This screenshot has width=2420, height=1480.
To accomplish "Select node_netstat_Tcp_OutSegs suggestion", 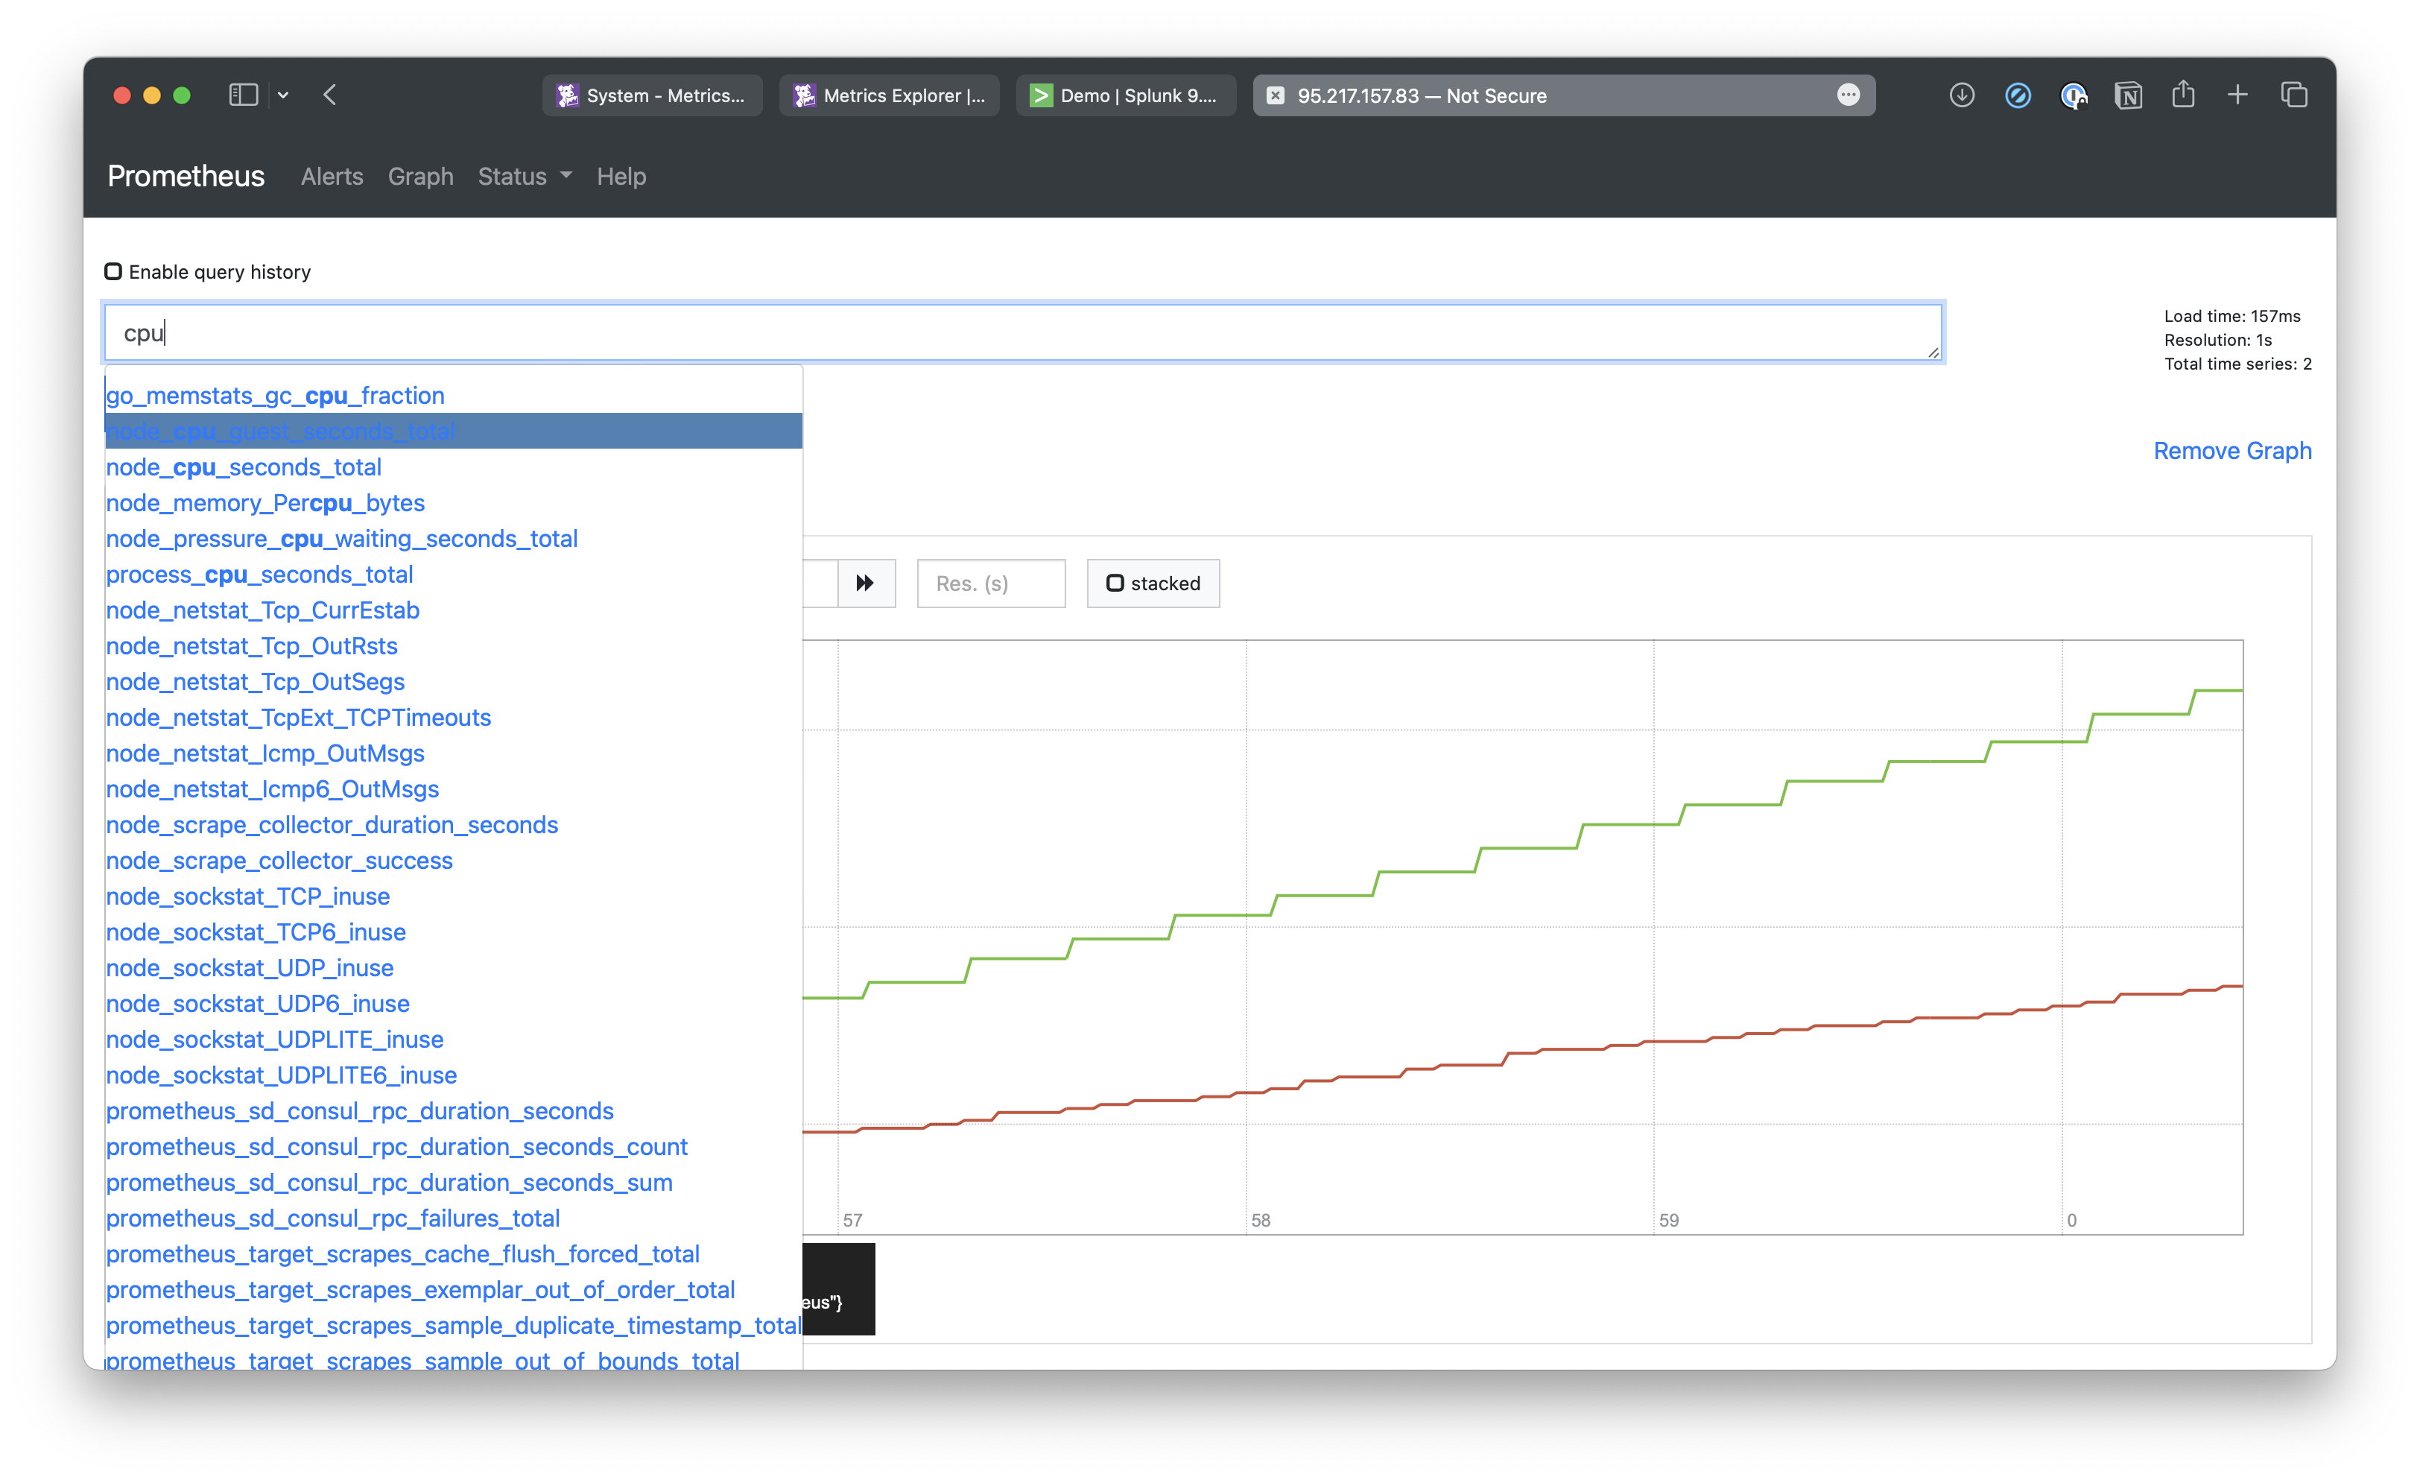I will point(454,682).
